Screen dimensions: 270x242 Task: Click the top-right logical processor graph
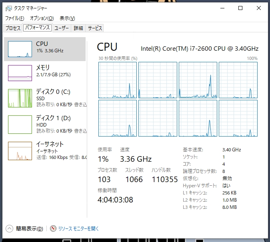pos(238,80)
